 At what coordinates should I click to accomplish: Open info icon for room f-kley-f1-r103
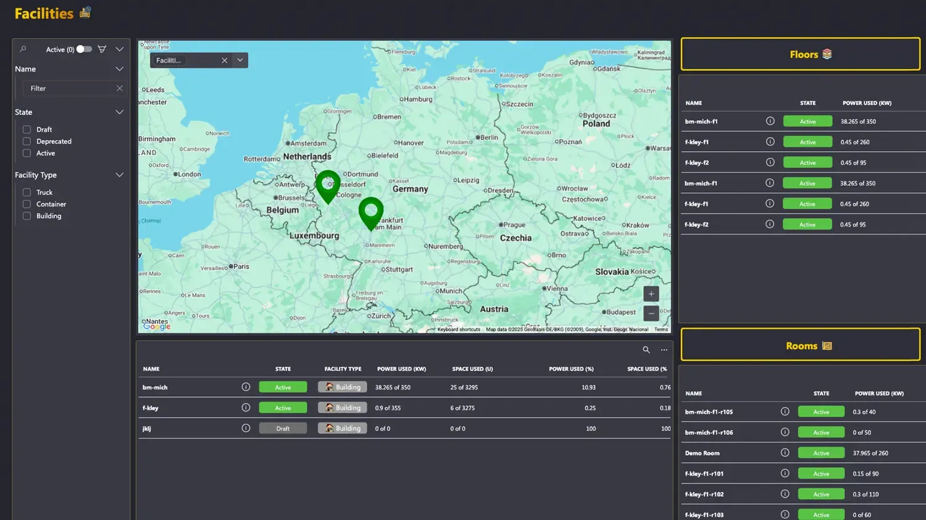[785, 514]
